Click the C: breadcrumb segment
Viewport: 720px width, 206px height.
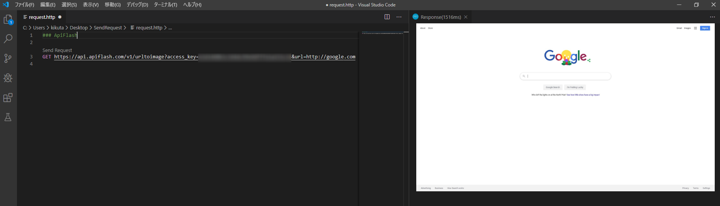[25, 27]
